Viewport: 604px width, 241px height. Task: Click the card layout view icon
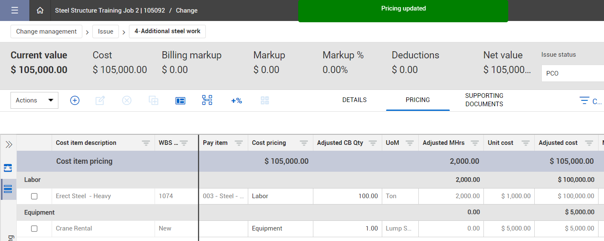[180, 100]
